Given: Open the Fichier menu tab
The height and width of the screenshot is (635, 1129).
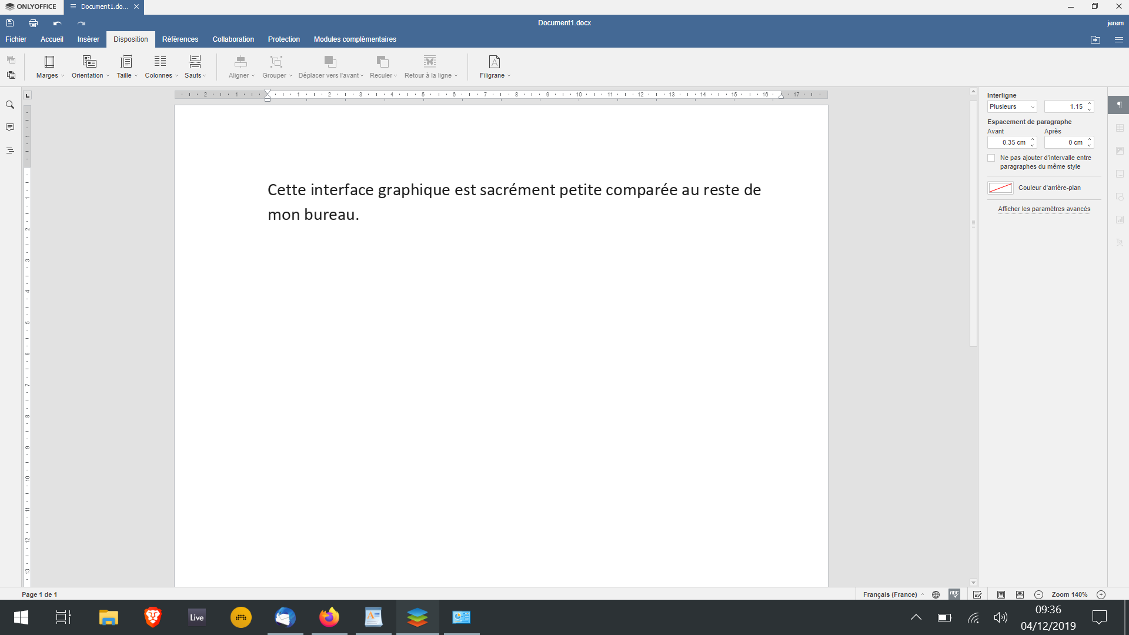Looking at the screenshot, I should 16,39.
